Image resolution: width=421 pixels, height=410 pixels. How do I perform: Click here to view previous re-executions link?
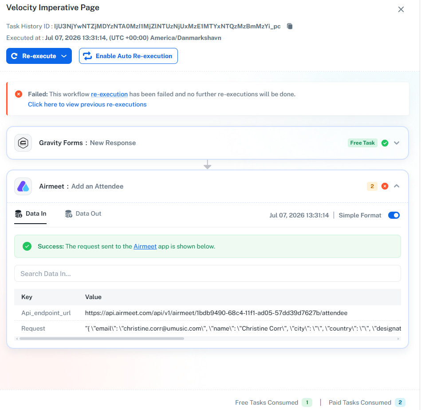coord(87,104)
